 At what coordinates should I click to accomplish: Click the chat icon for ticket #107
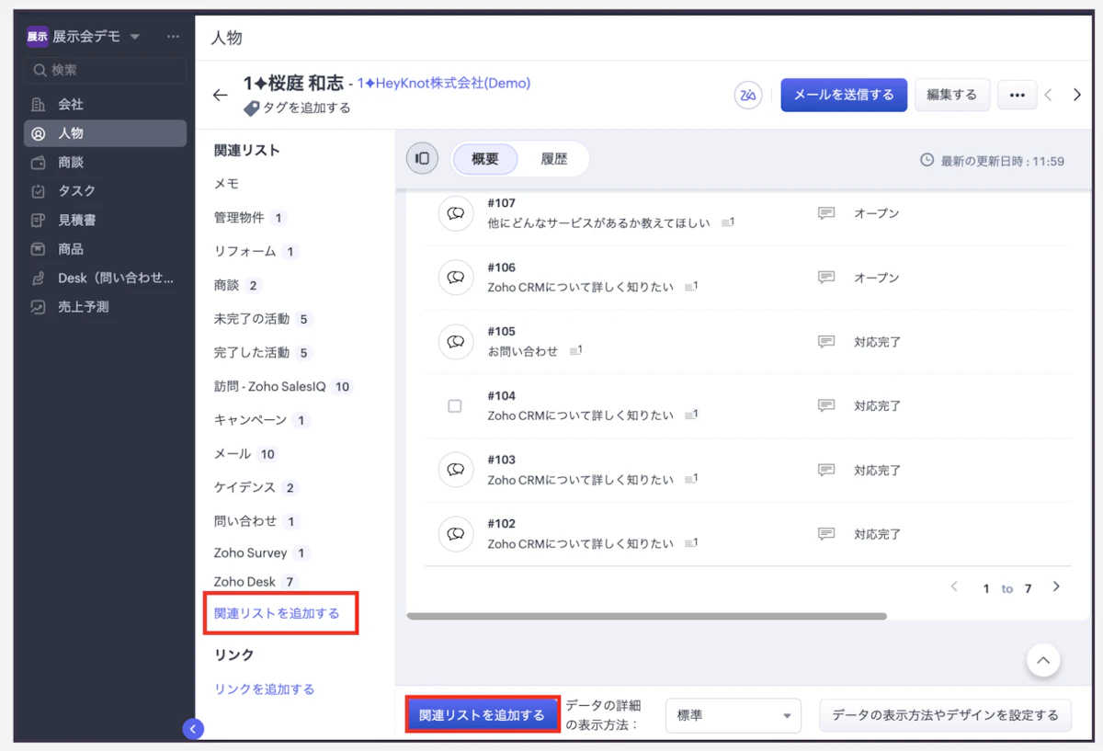[x=455, y=213]
